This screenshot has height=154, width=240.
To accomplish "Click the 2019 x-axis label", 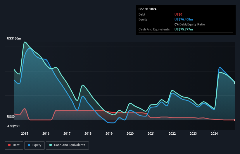I will pyautogui.click(x=109, y=134).
